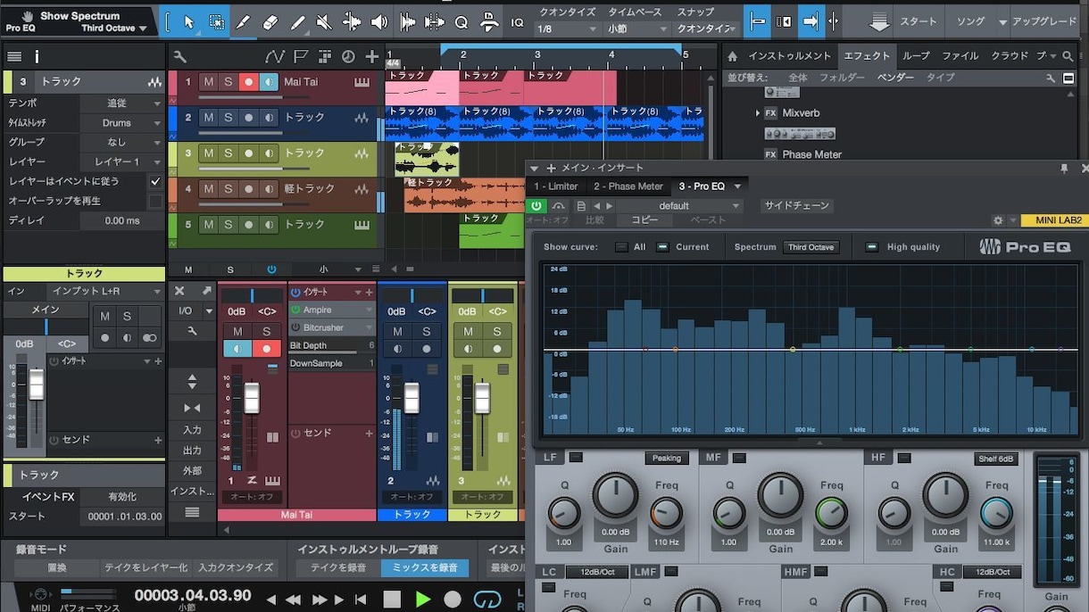Select the Eraser tool

click(x=270, y=21)
